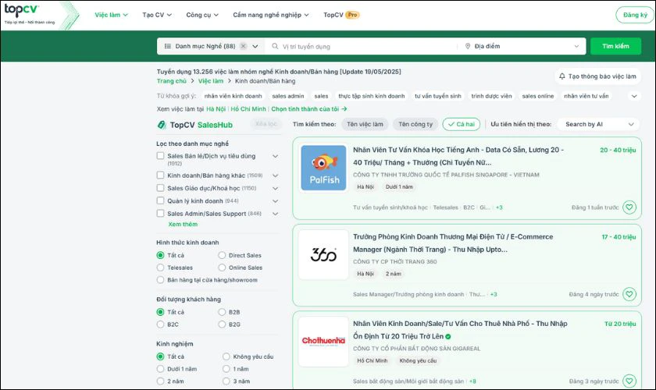The image size is (656, 390).
Task: Select the Cả hai search option
Action: tap(461, 124)
